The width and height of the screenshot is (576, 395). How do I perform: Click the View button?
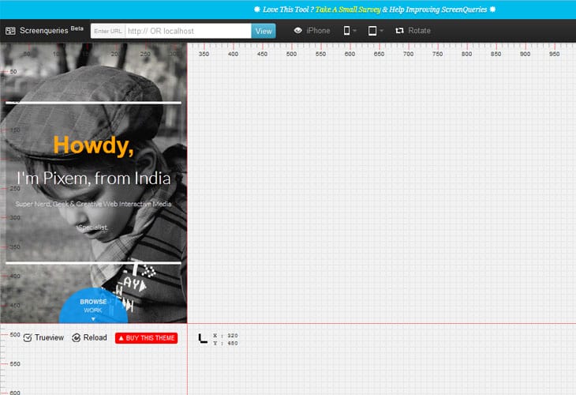(x=264, y=31)
